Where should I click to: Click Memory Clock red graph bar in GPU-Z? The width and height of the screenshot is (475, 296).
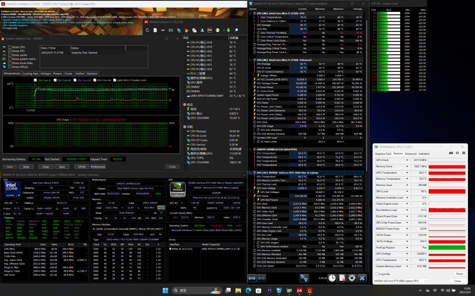447,167
